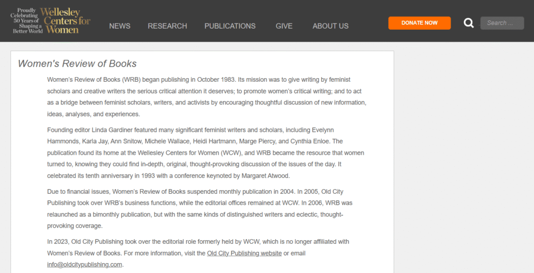Click the text 'began publishing in October 1983'
Viewport: 534px width, 273px height.
pyautogui.click(x=189, y=80)
